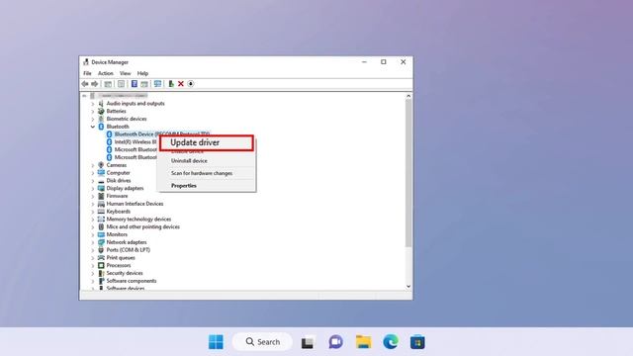Viewport: 633px width, 356px height.
Task: Click the green Update driver toolbar icon
Action: [171, 83]
